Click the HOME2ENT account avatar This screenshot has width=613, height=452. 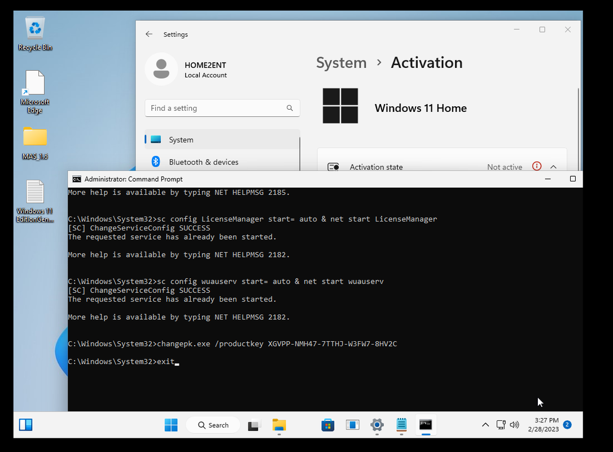[161, 69]
